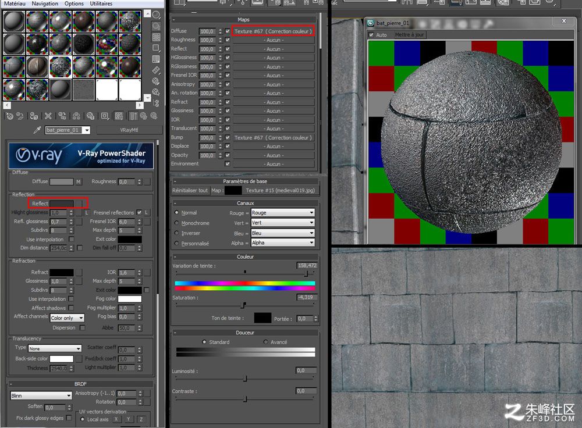Click the Make Material Copy icon

point(62,116)
